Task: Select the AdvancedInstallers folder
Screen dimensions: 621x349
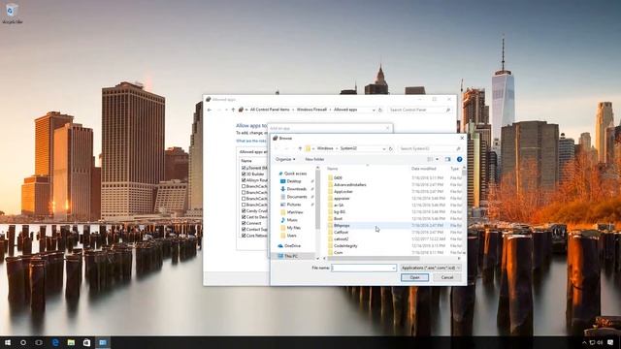Action: (x=349, y=185)
